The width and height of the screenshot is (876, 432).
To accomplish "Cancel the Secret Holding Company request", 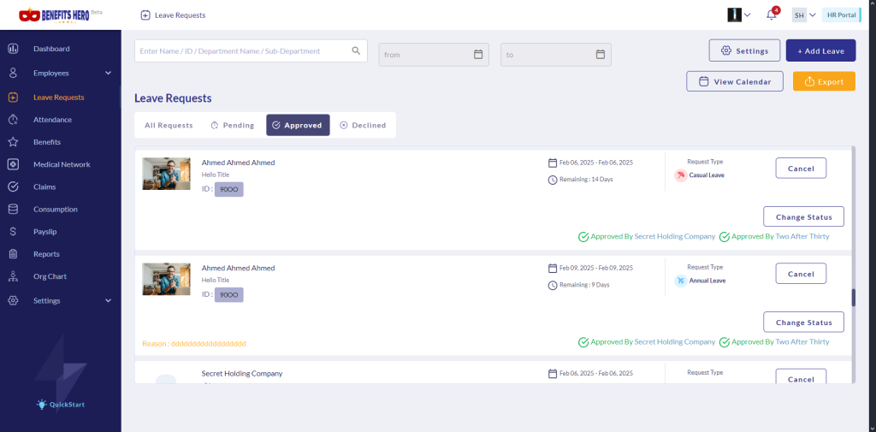I will 801,377.
